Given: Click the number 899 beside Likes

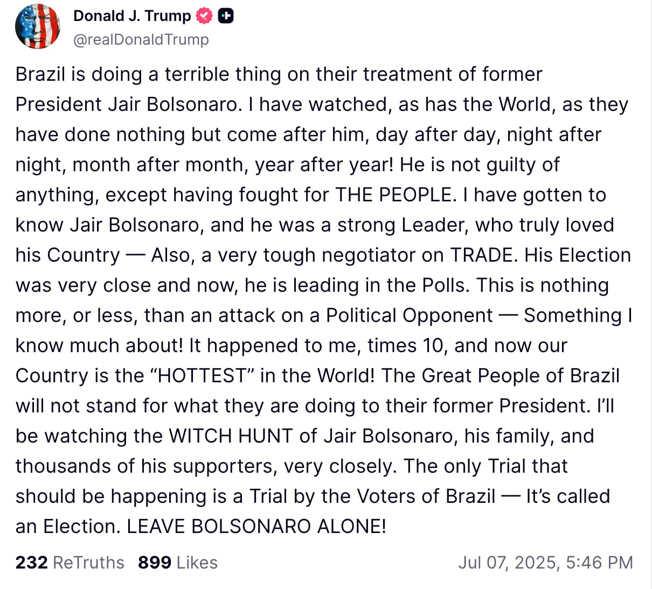Looking at the screenshot, I should click(155, 563).
